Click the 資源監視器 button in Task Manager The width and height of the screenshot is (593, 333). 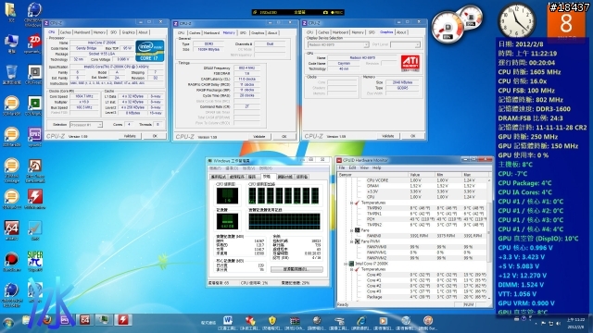click(296, 269)
